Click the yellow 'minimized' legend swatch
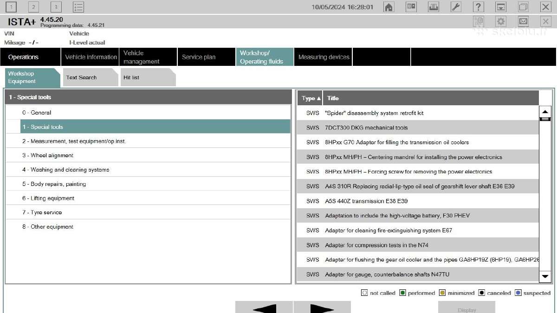 tap(442, 293)
